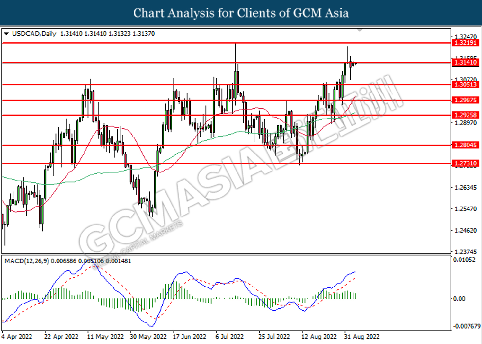This screenshot has height=344, width=482.
Task: Click the 1.24620 axis price value
Action: (x=466, y=231)
